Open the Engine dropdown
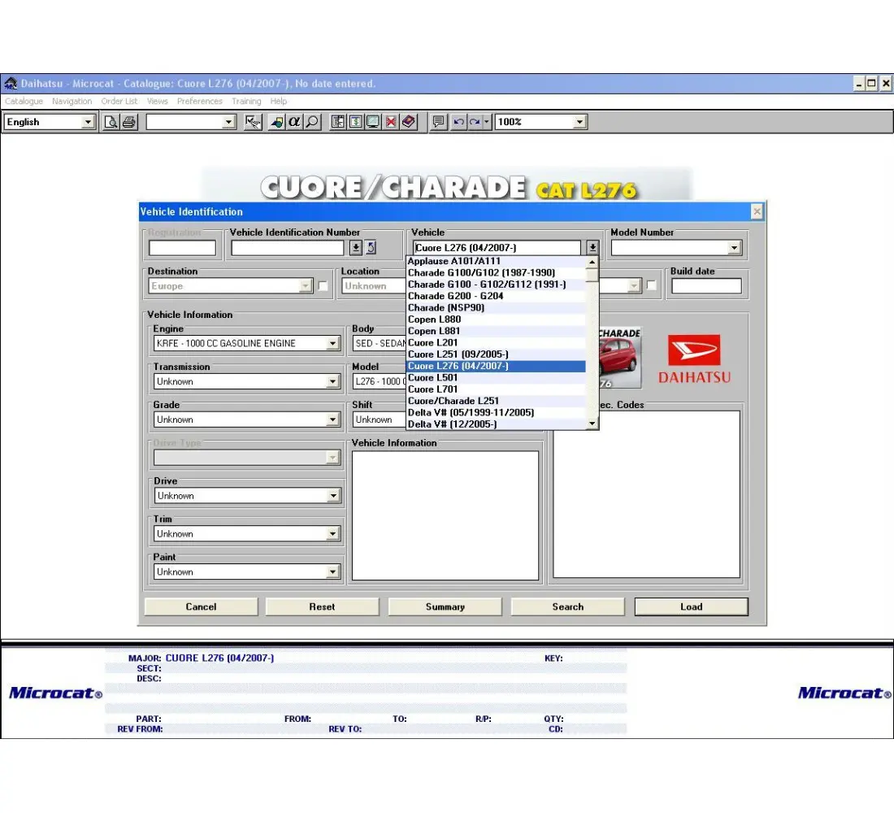894x813 pixels. [332, 343]
